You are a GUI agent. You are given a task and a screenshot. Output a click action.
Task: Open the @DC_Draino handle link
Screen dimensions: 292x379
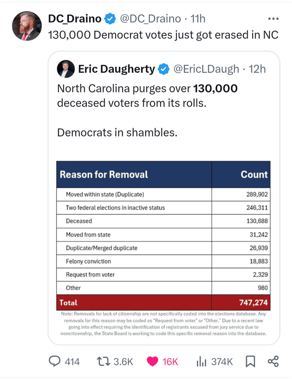click(150, 19)
